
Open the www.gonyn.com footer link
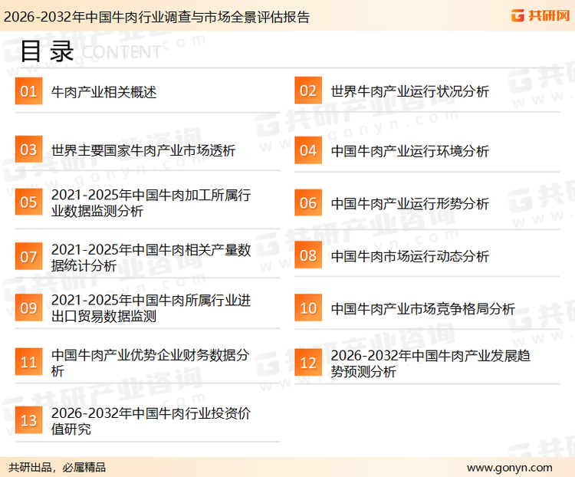[x=509, y=468]
